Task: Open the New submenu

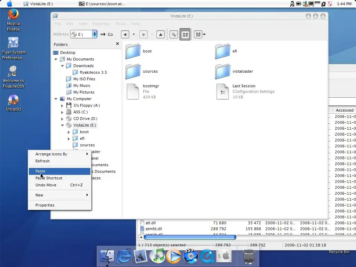Action: [59, 195]
